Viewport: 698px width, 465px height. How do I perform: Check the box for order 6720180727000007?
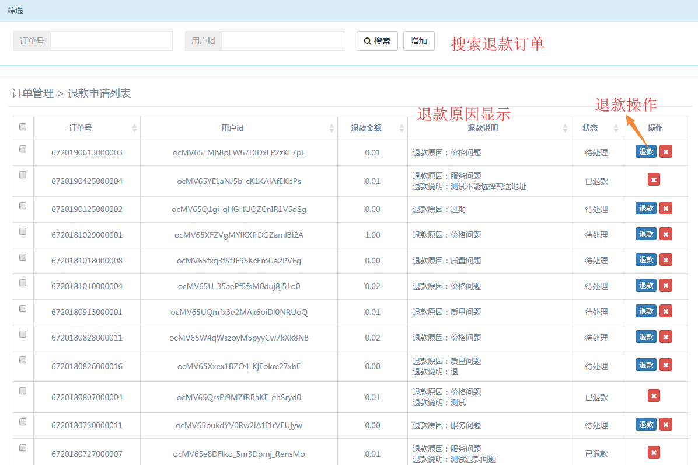23,447
